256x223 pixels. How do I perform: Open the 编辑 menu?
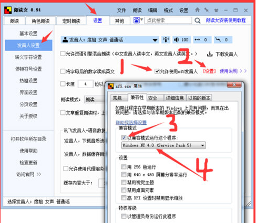tap(152, 10)
